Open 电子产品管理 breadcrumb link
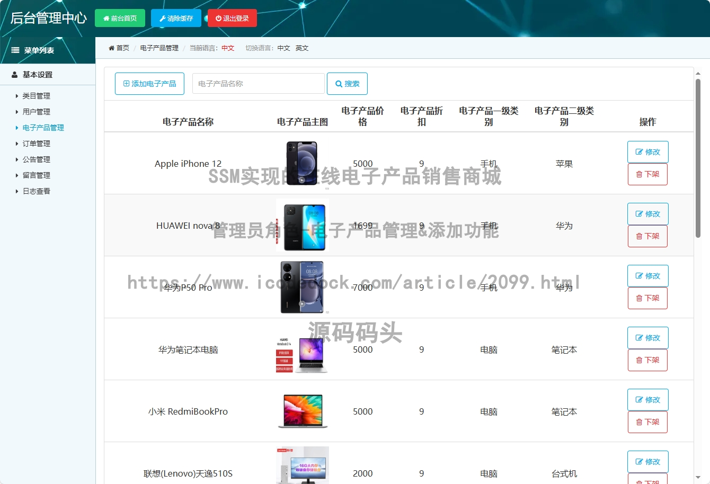 (159, 48)
